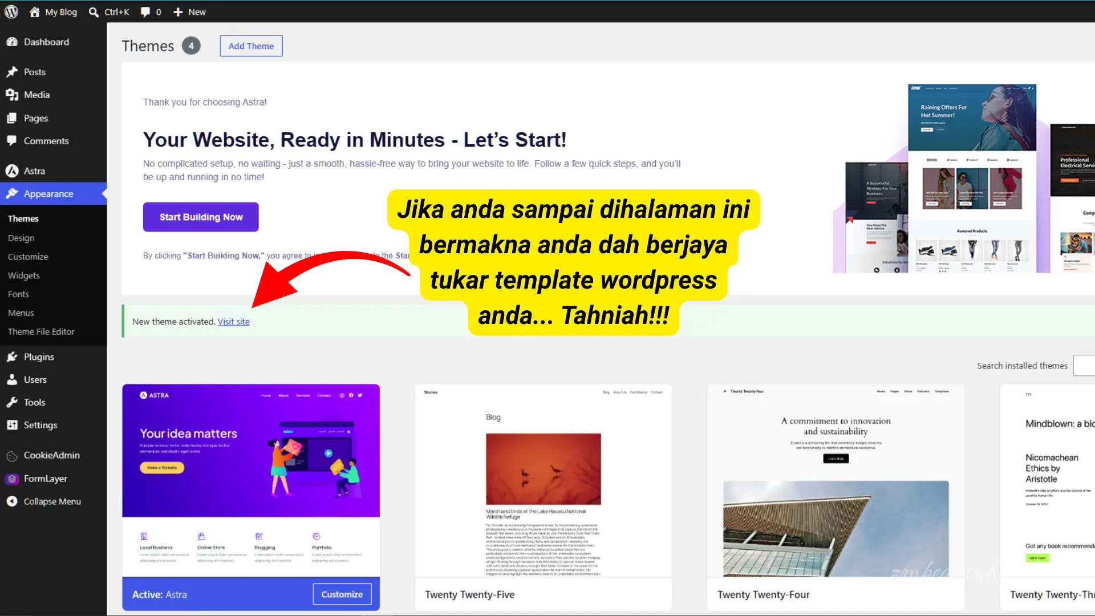Click the Posts pin icon
The height and width of the screenshot is (616, 1095).
[x=12, y=72]
